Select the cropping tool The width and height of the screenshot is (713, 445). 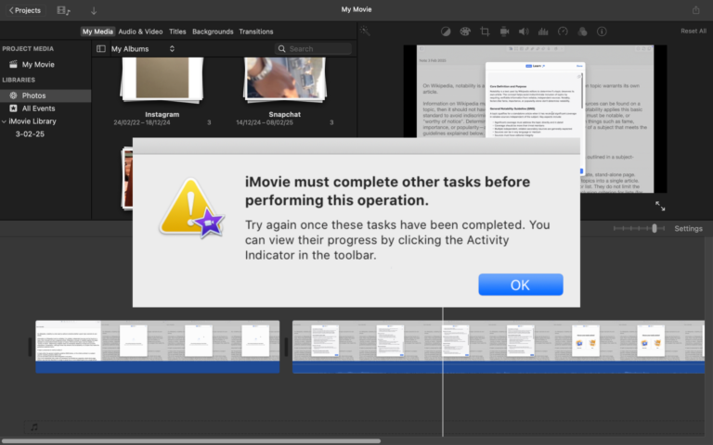click(484, 31)
